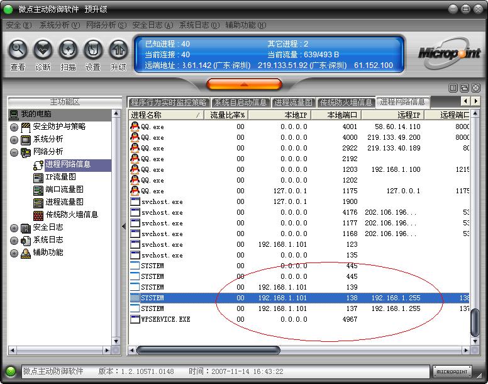Click the 进程网络信息 tree icon
The height and width of the screenshot is (384, 488).
[38, 165]
